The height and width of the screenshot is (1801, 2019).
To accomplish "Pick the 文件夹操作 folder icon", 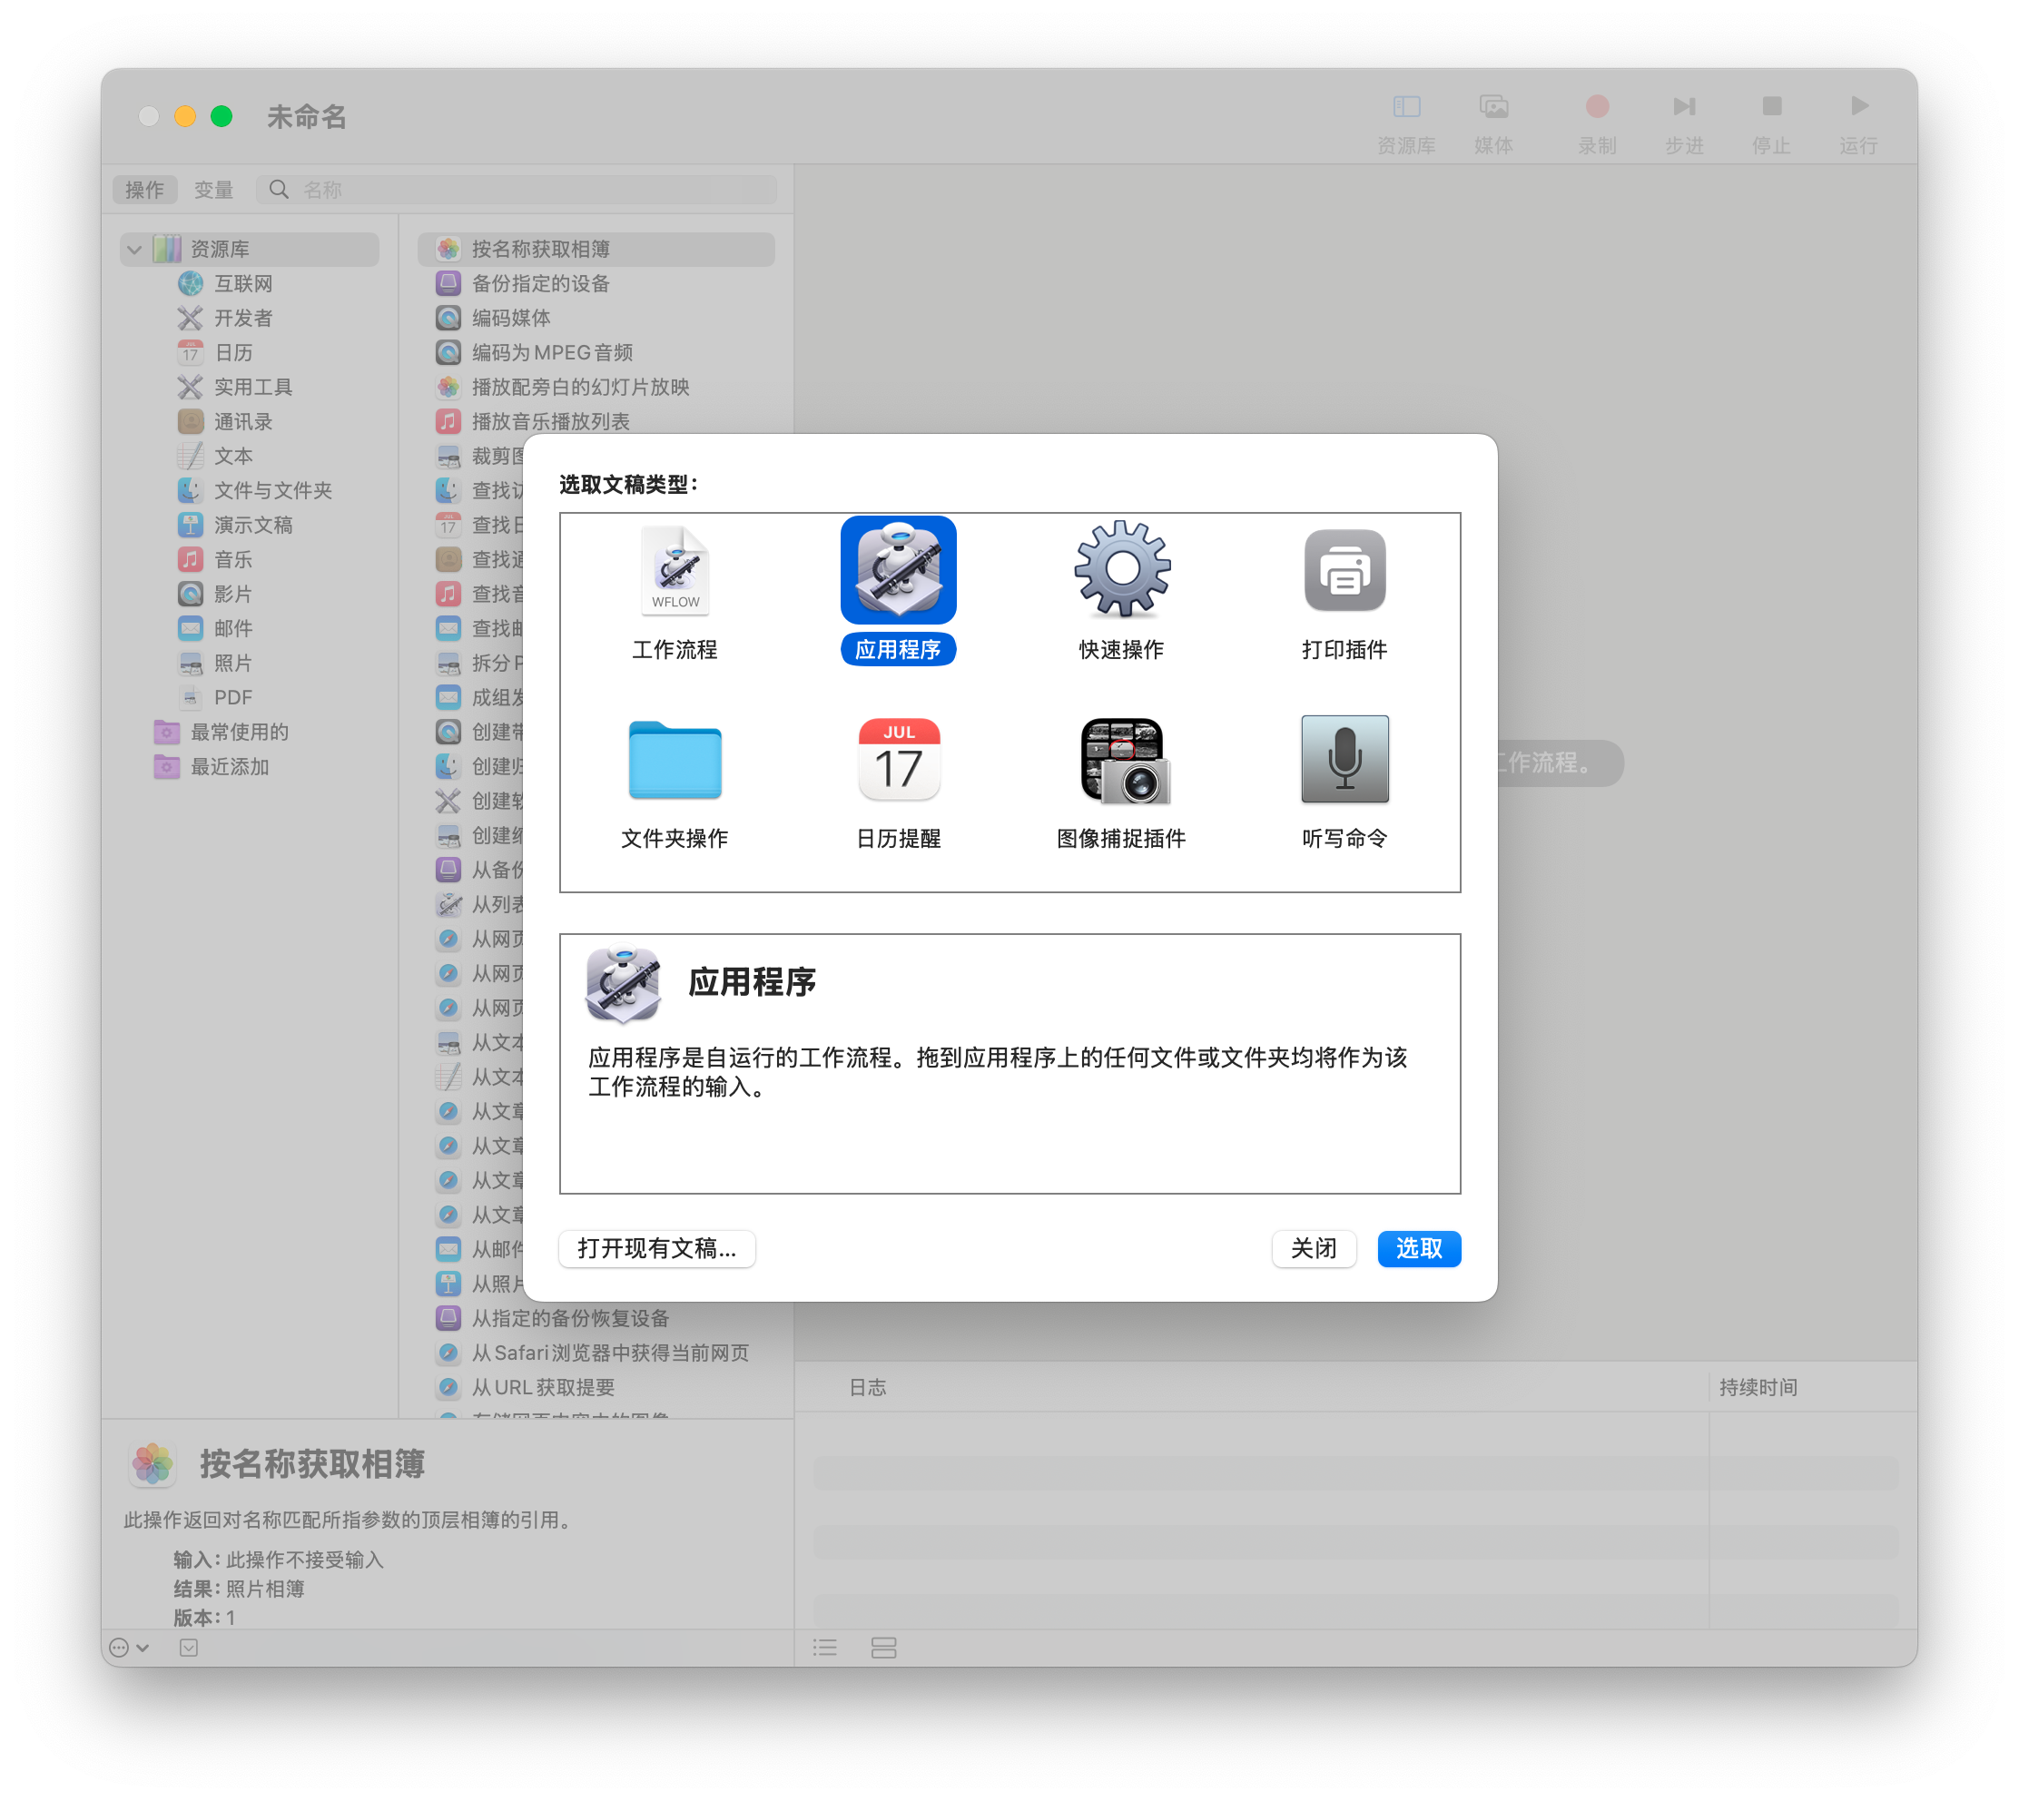I will (x=675, y=760).
